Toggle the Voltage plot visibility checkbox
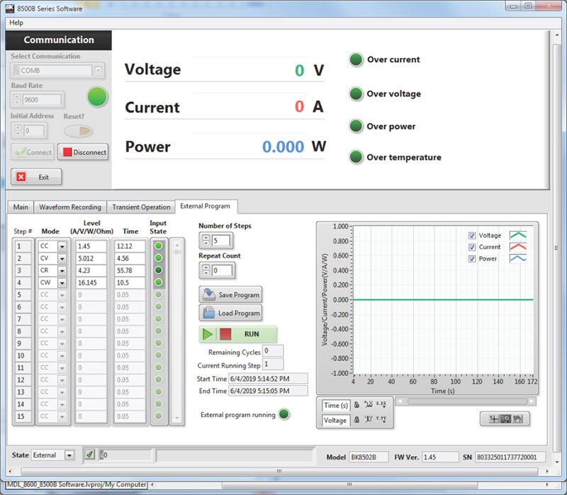The height and width of the screenshot is (495, 567). 471,235
